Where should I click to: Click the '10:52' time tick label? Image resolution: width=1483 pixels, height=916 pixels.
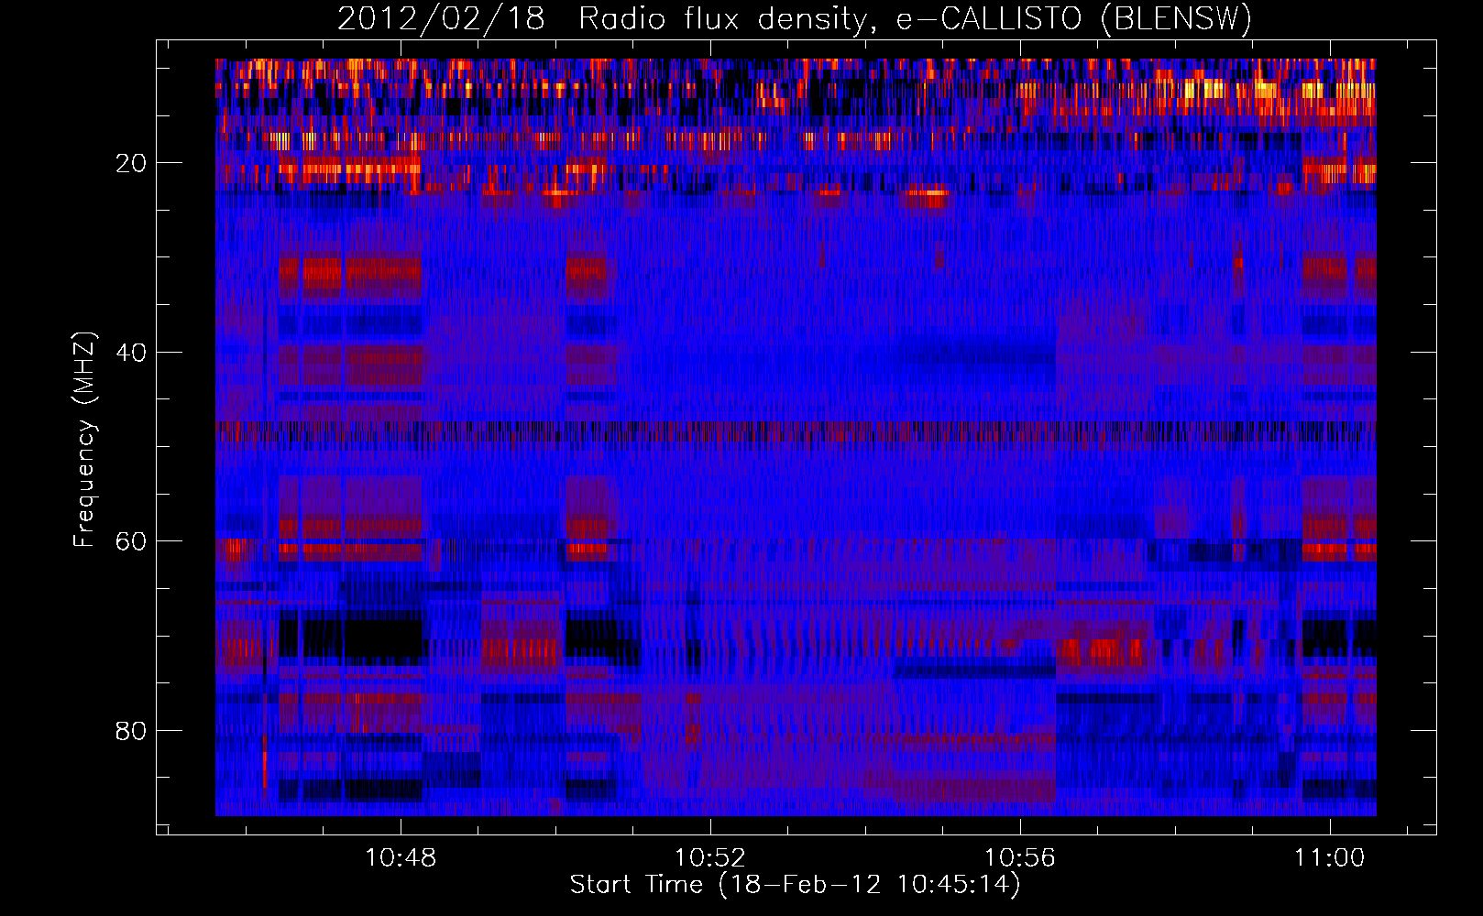710,858
